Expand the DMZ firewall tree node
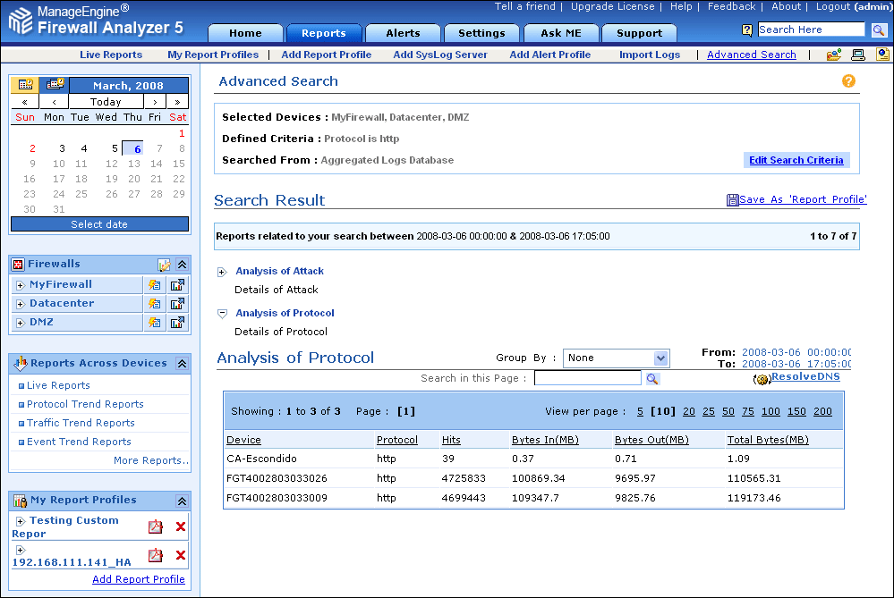Screen dimensions: 894x598 (x=20, y=323)
